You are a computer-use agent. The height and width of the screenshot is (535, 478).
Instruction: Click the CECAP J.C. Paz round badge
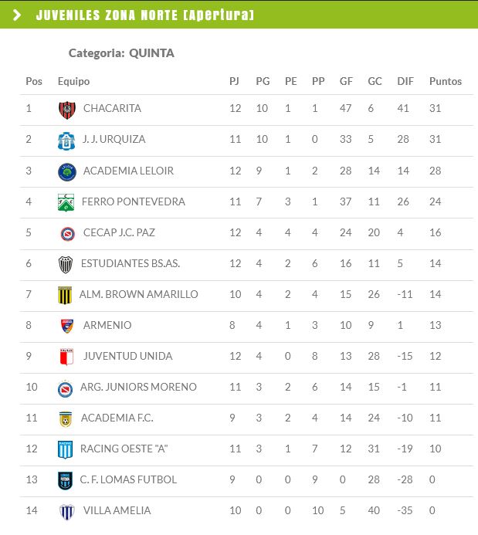click(x=67, y=233)
